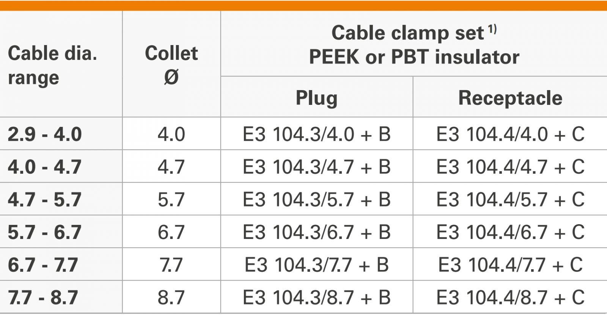Select collet diameter cell '6.7'
The image size is (607, 315).
point(171,232)
